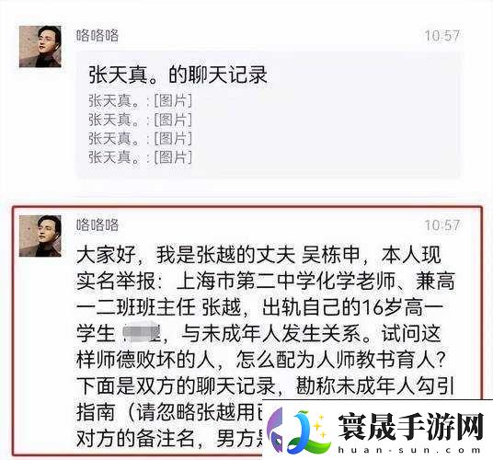Click the line starting 下面是双方的聊天记录

pos(265,385)
